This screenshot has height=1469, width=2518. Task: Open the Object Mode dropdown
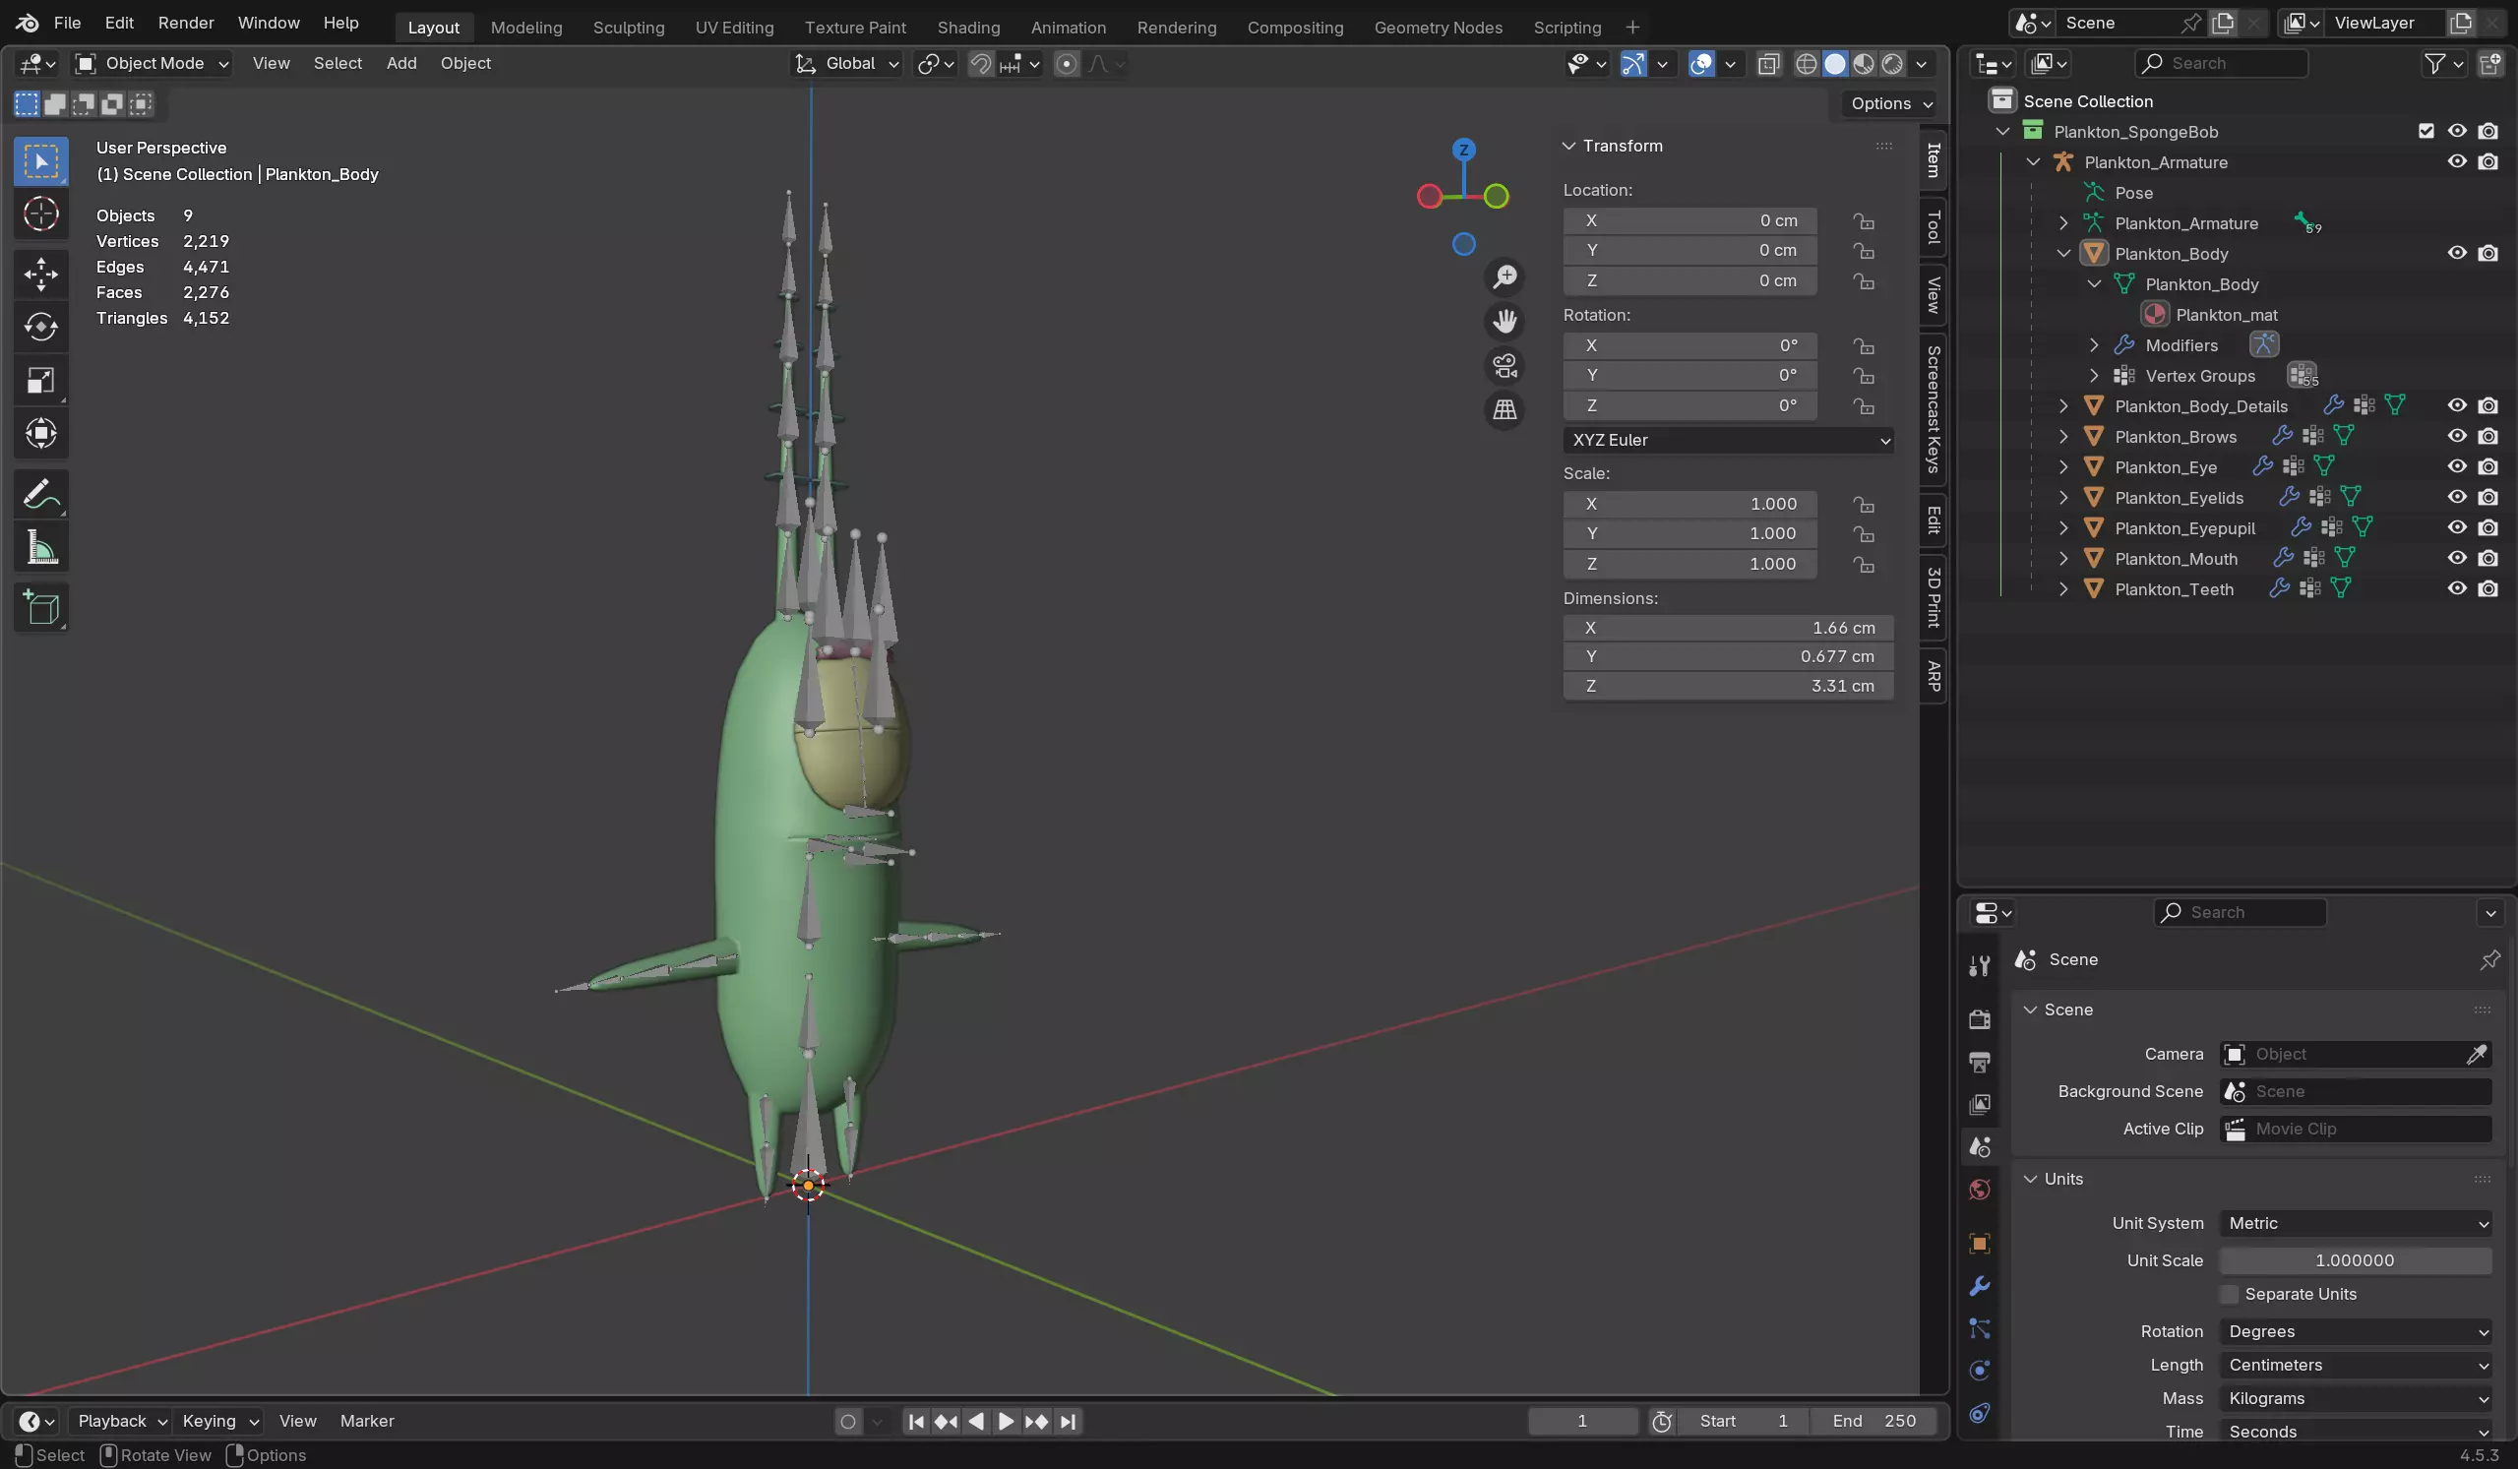tap(153, 64)
